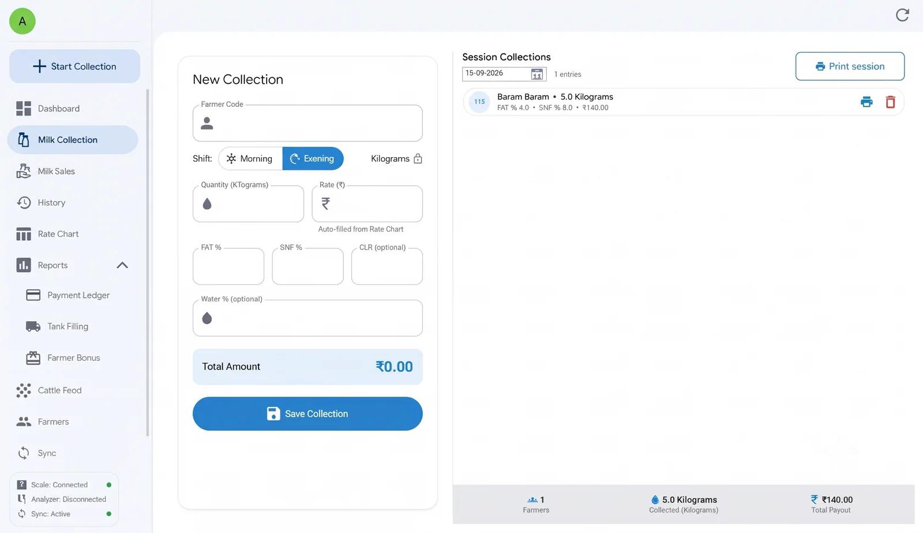Open the Reports menu item
The height and width of the screenshot is (533, 923).
(x=73, y=265)
